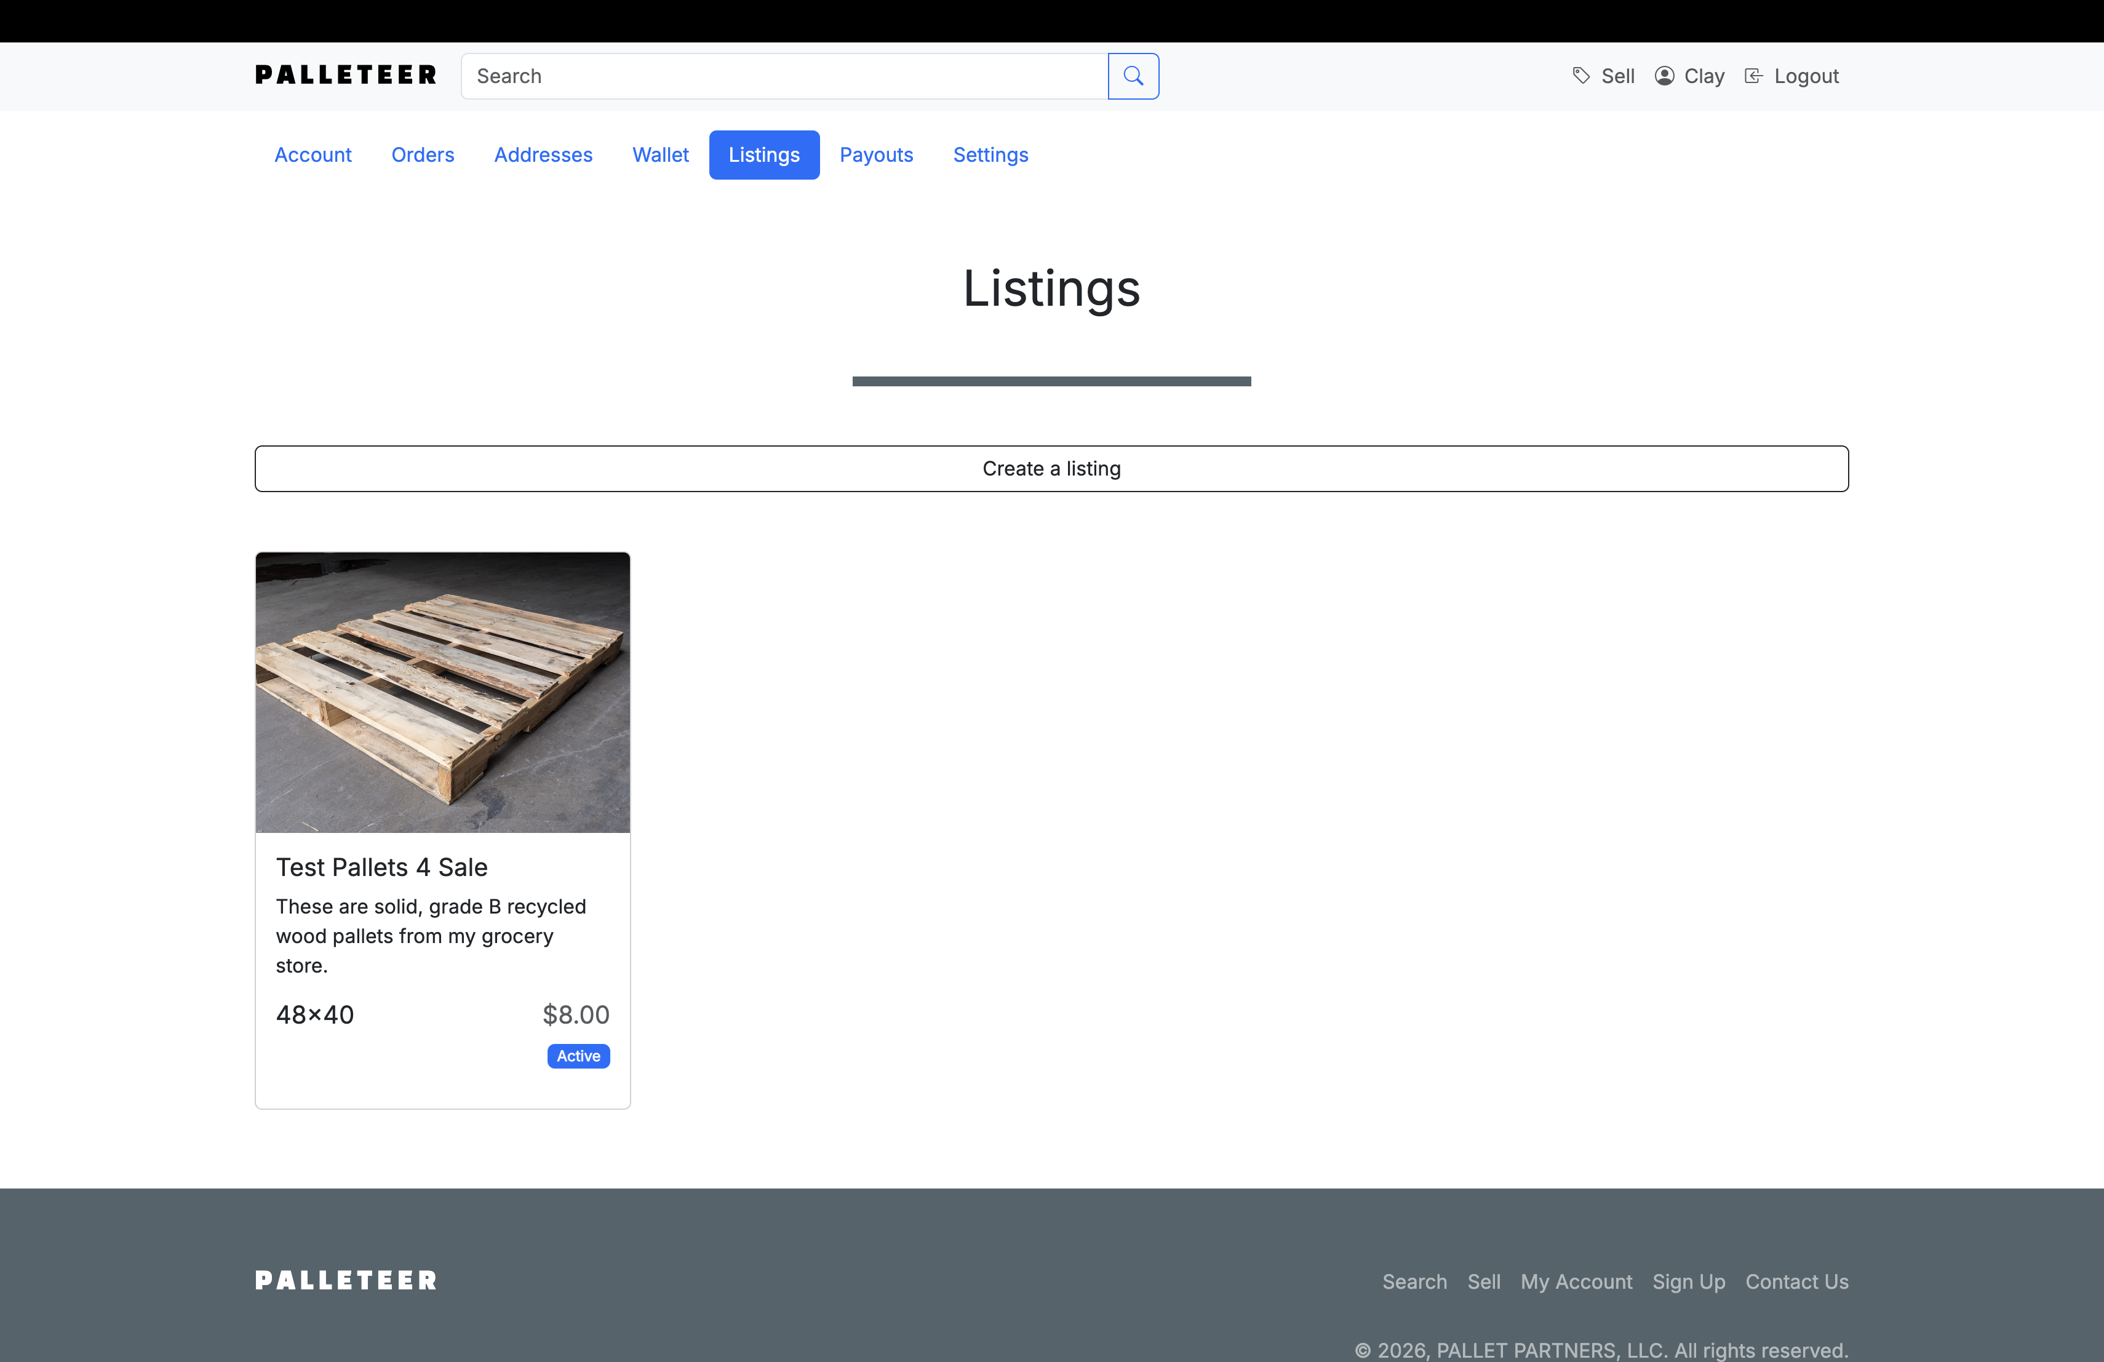Viewport: 2104px width, 1362px height.
Task: Click the Logout arrow icon
Action: coord(1753,75)
